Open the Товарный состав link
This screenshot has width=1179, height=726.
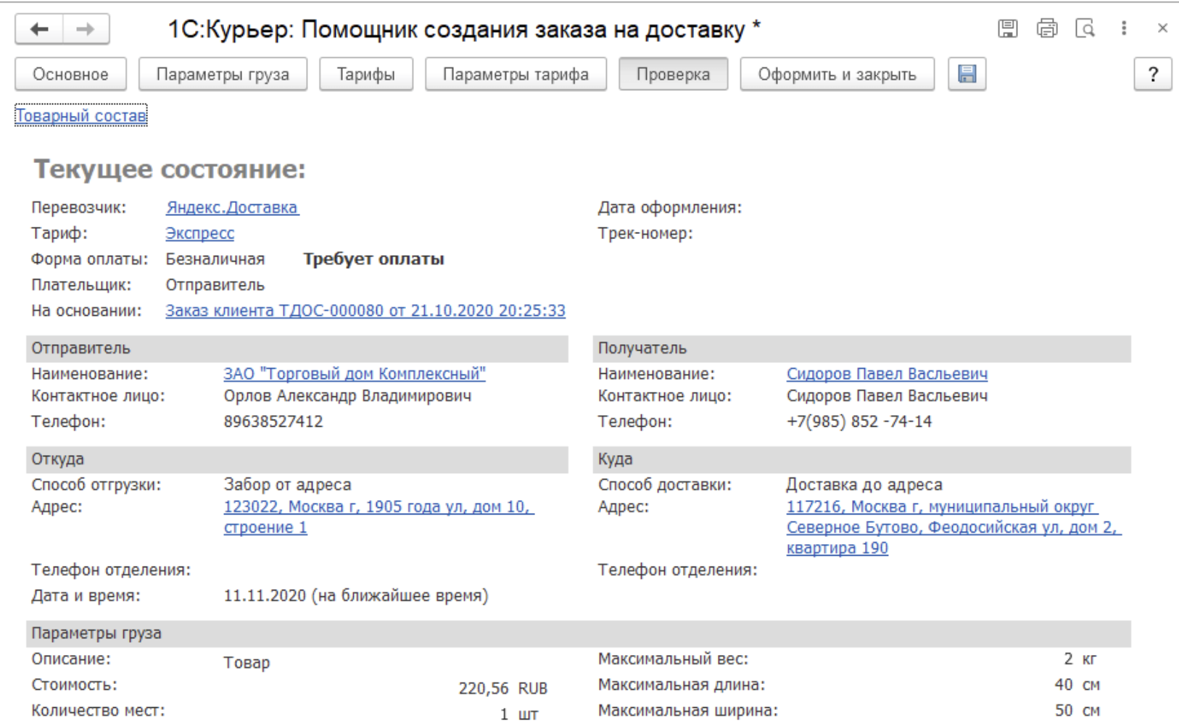click(x=80, y=115)
